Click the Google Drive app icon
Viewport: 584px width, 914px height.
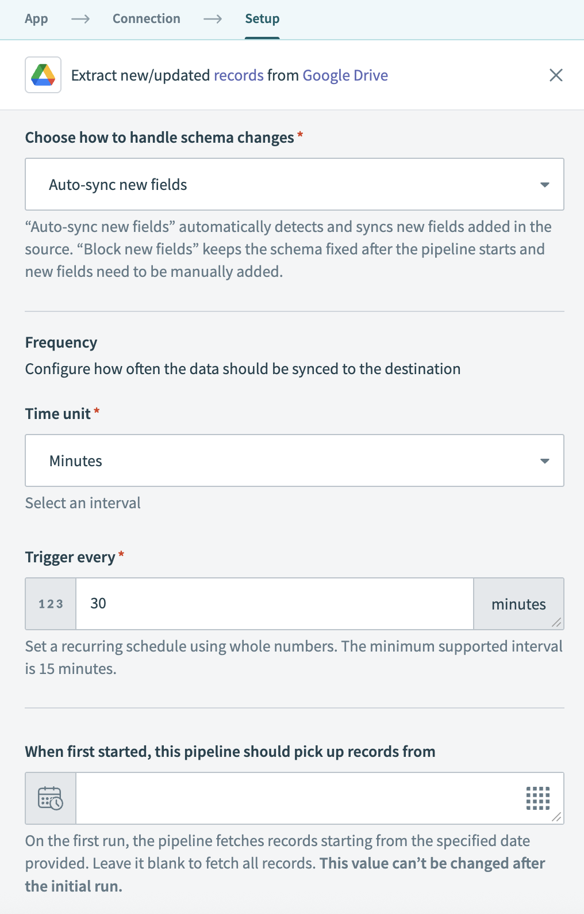pos(43,75)
